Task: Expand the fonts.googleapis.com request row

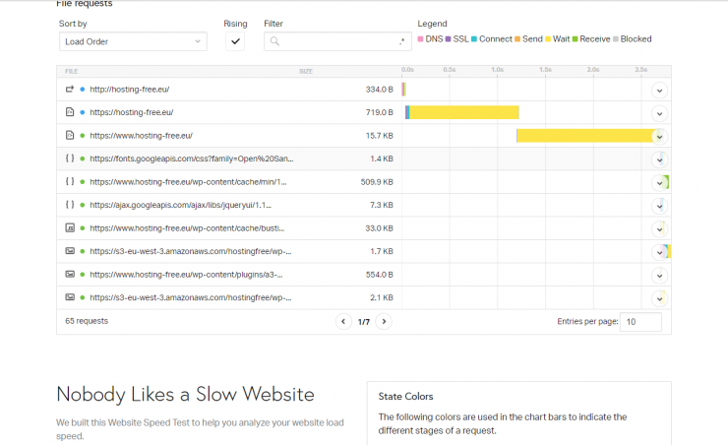Action: [659, 159]
